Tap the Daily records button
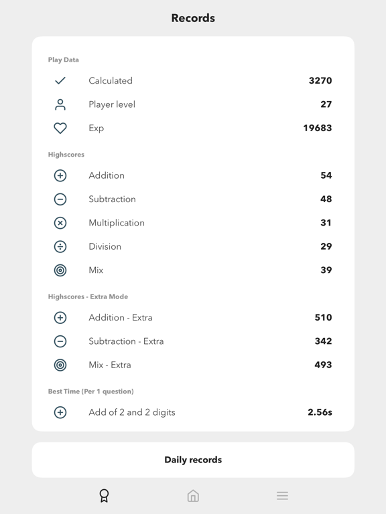Screen dimensions: 386x514 pos(193,460)
